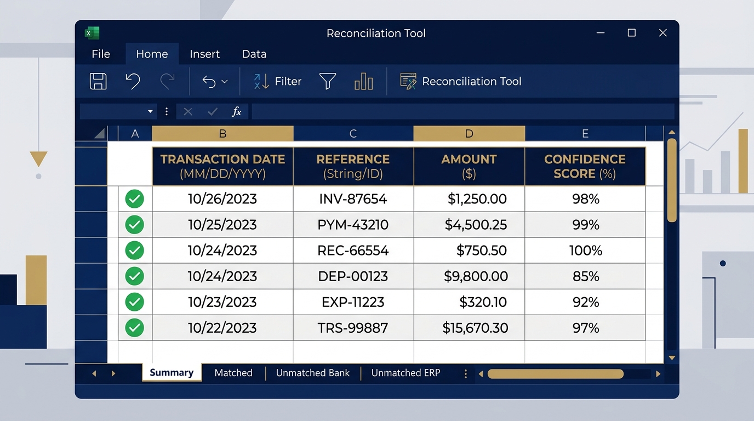754x421 pixels.
Task: Open dropdown chevron beside return arrow
Action: 224,82
